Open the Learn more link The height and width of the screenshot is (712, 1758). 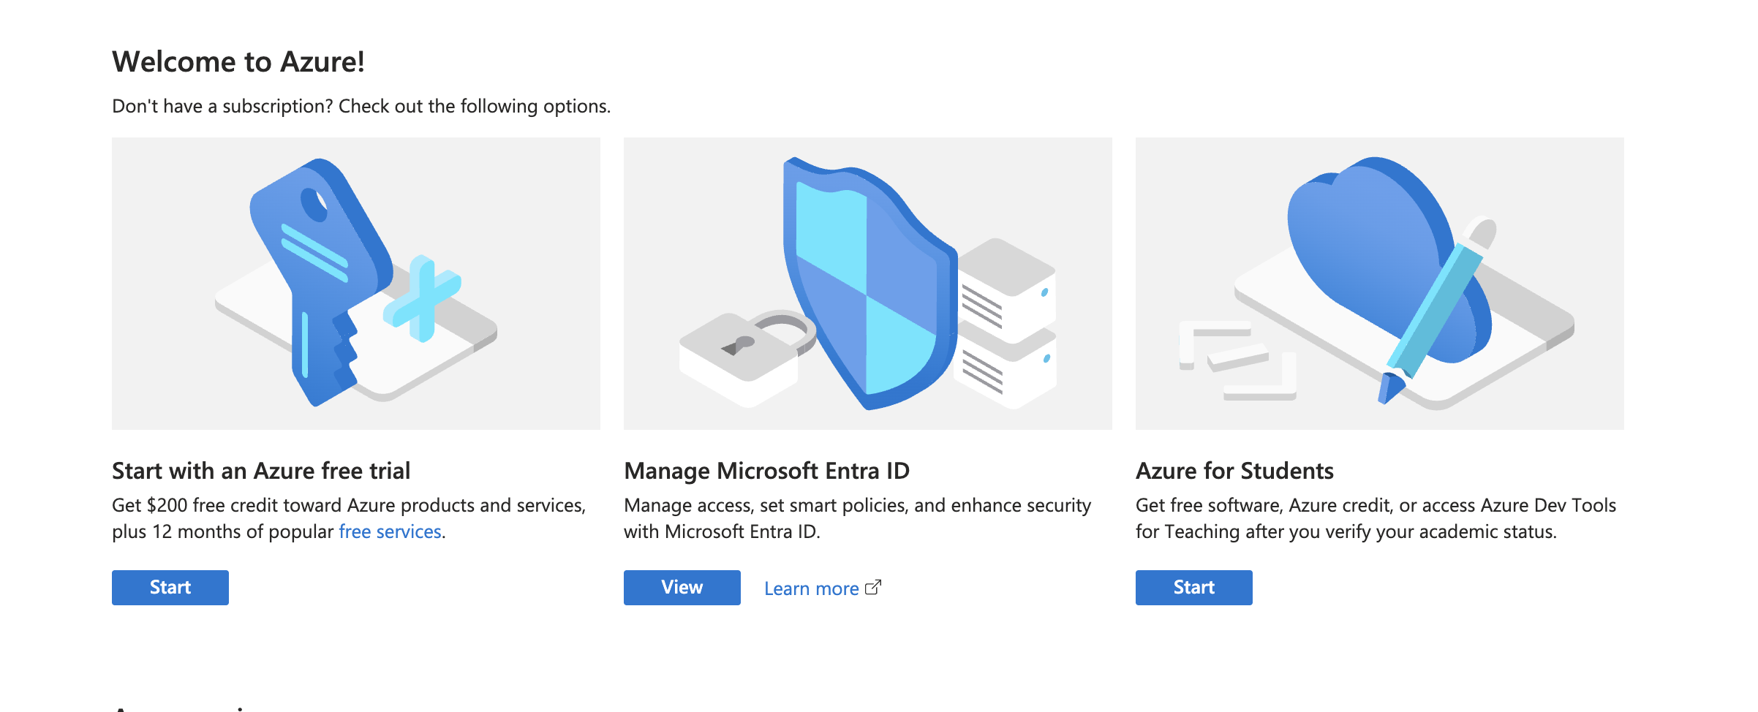pos(811,588)
